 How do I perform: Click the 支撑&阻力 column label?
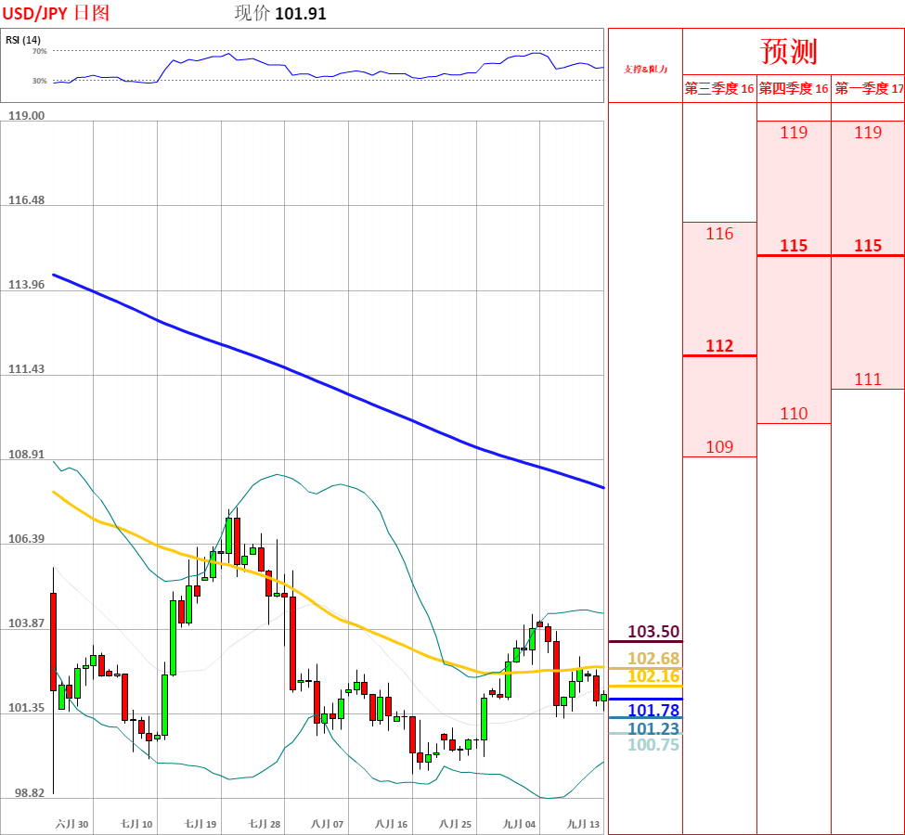[x=645, y=70]
